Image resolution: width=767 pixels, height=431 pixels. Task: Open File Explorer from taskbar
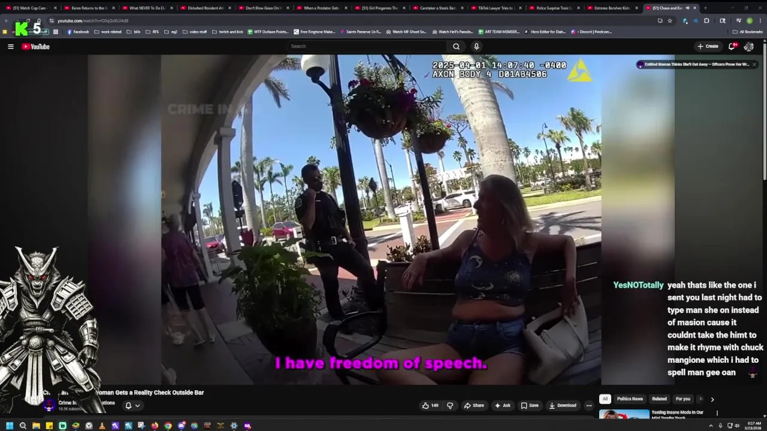36,426
